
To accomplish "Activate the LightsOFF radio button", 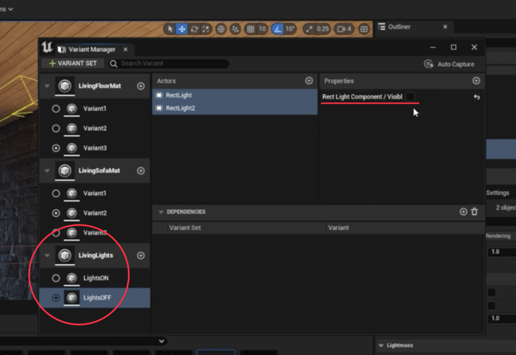I will (x=56, y=298).
